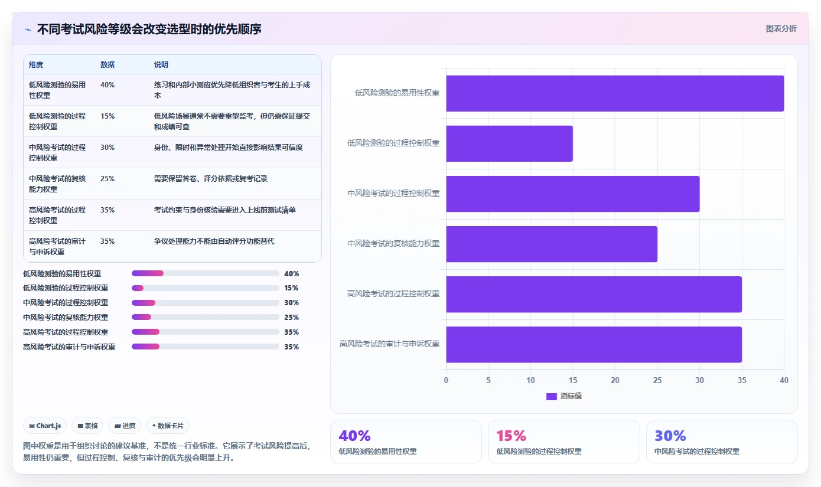Click the x-axis tick label 5
The height and width of the screenshot is (487, 821).
tap(488, 381)
